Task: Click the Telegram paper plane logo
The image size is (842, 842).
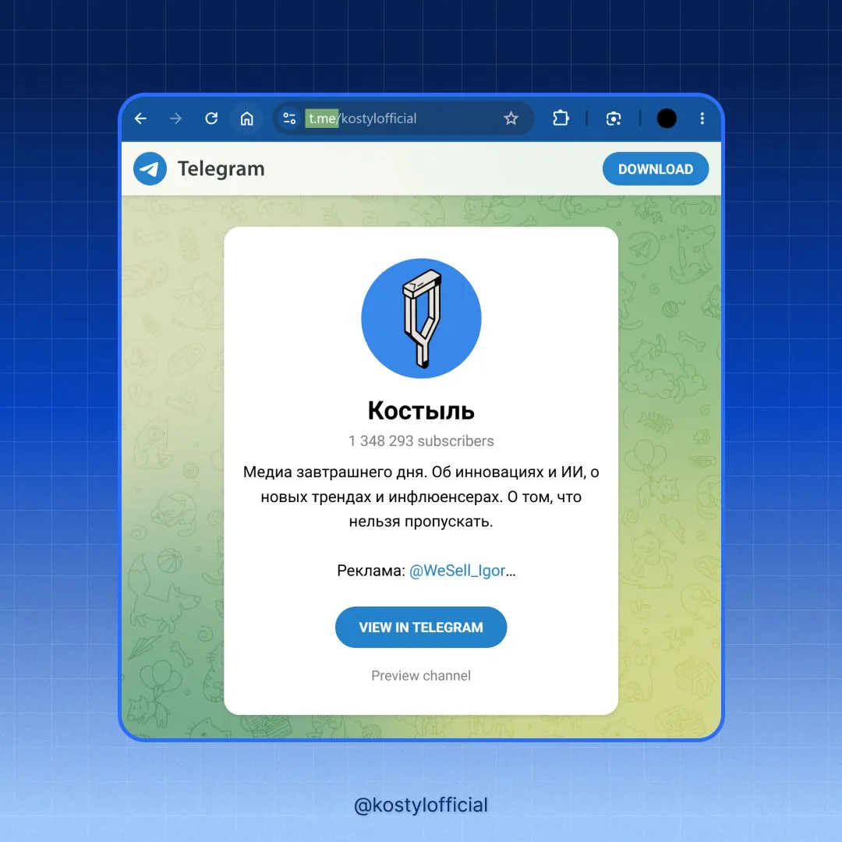Action: [x=150, y=168]
